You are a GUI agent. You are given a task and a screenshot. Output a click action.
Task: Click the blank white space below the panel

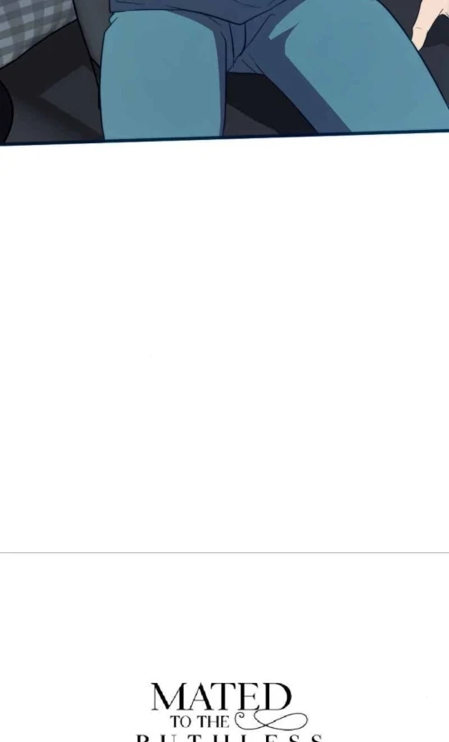click(224, 346)
